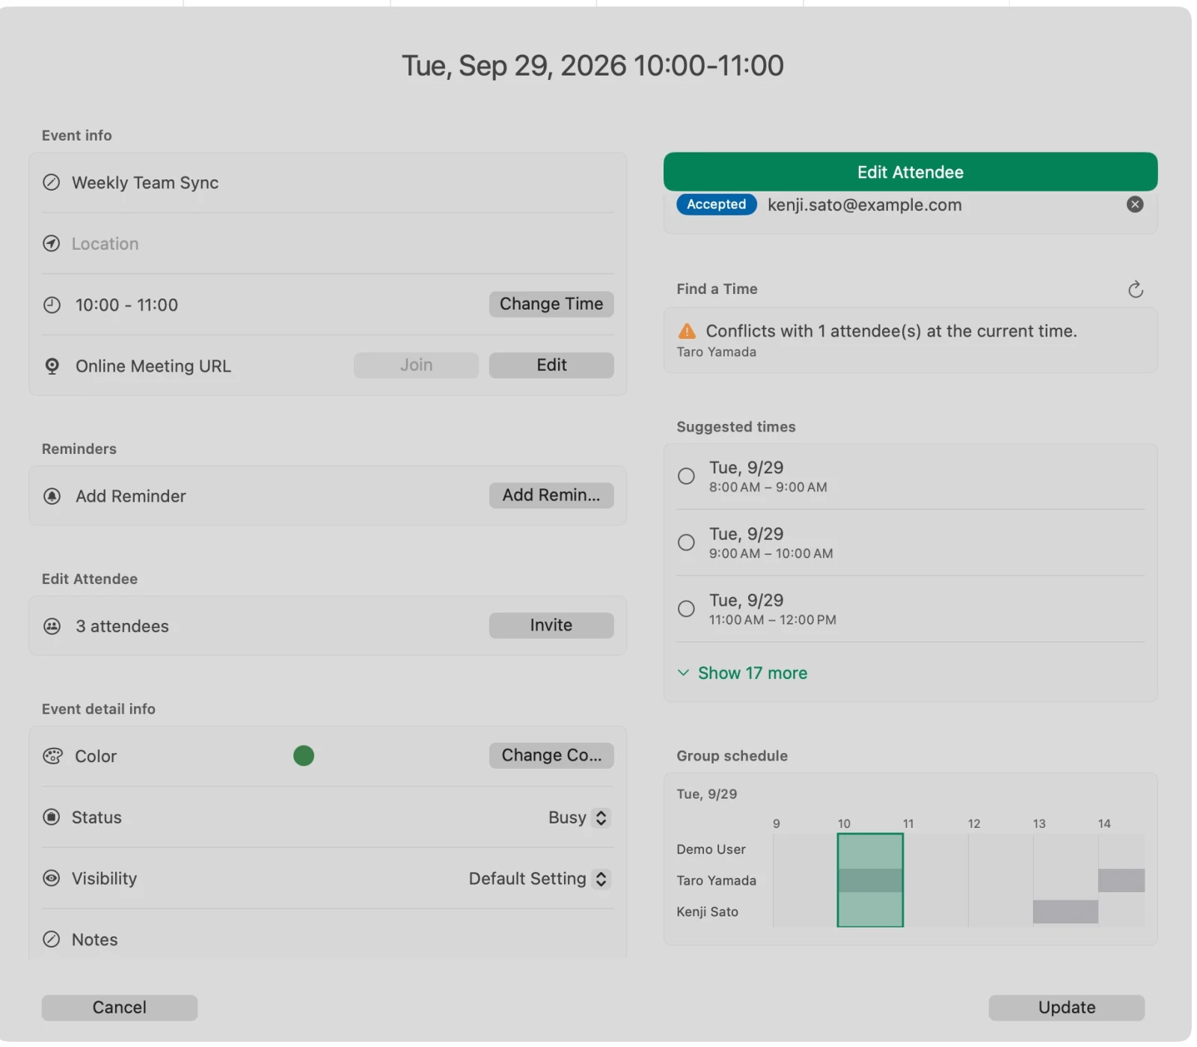Click the kenji.sato@example.com email text

click(865, 205)
